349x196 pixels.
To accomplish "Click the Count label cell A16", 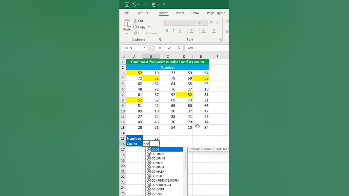I will click(134, 144).
